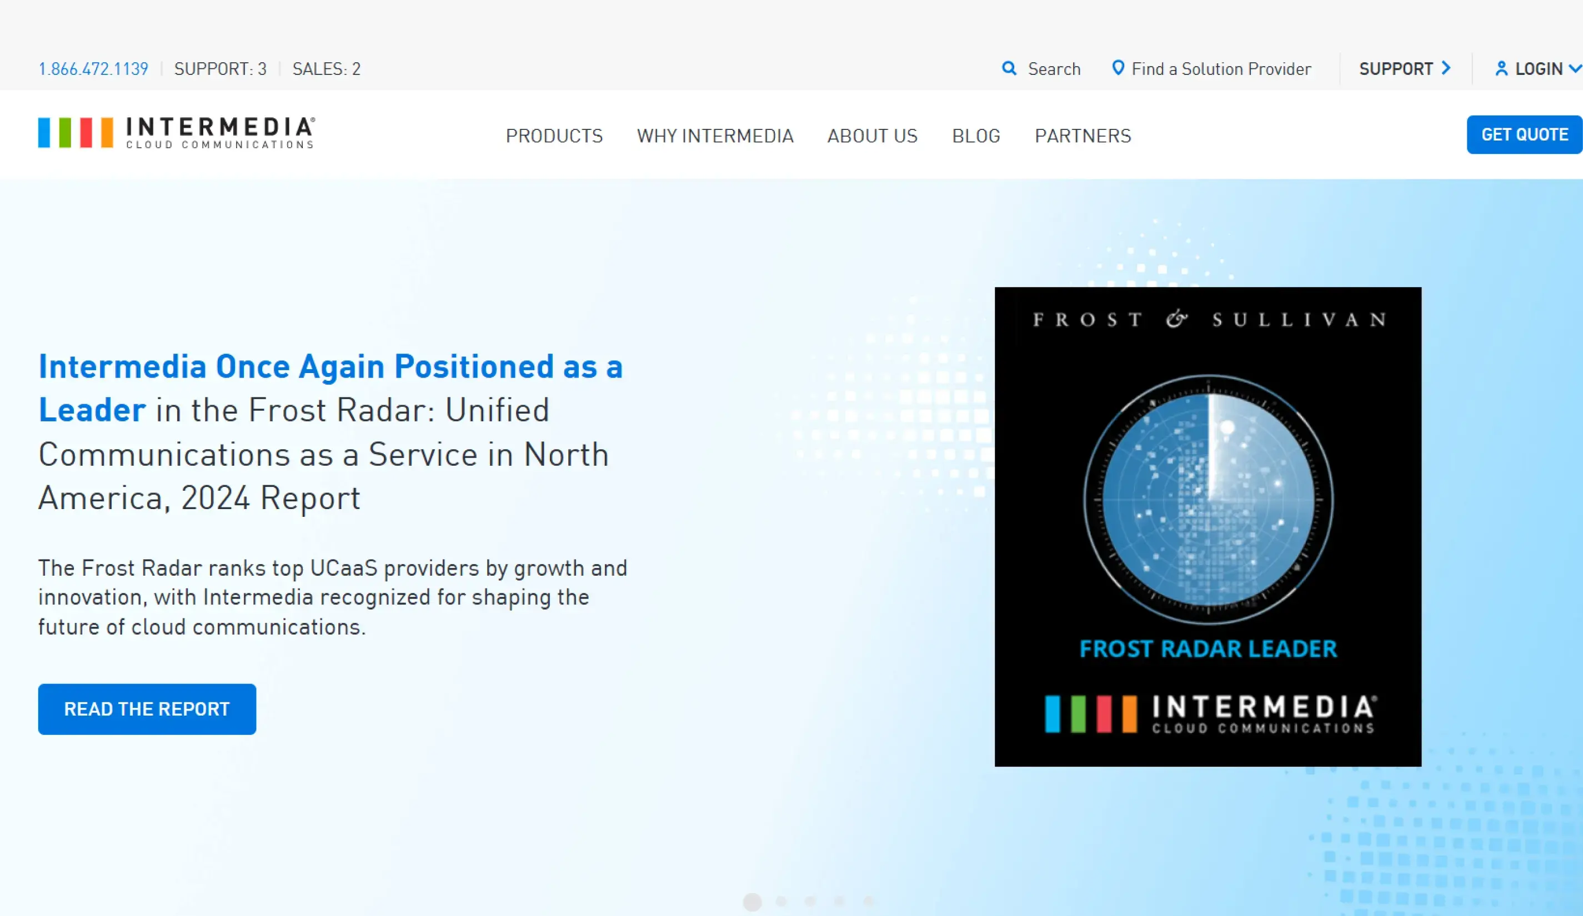Click the location pin icon

point(1118,68)
